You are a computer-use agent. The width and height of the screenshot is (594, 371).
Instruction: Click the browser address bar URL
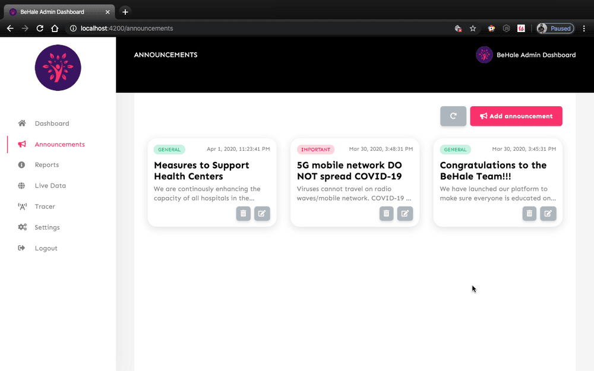(x=127, y=28)
